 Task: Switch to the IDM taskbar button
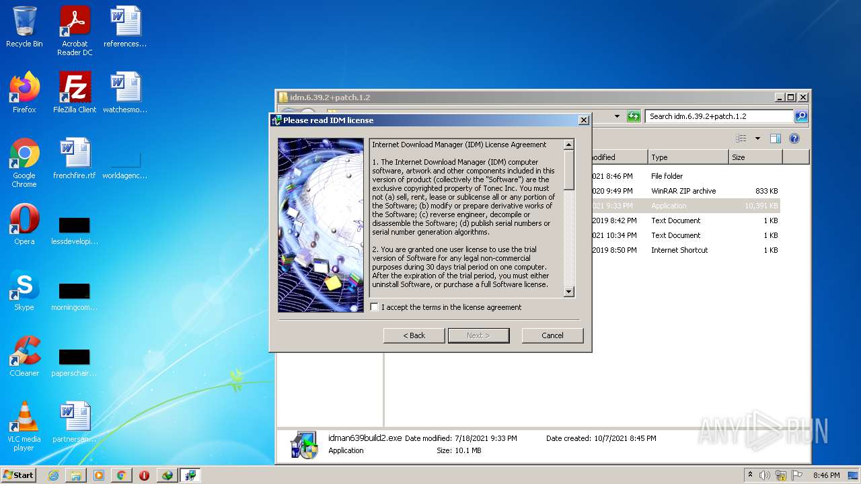(x=167, y=475)
